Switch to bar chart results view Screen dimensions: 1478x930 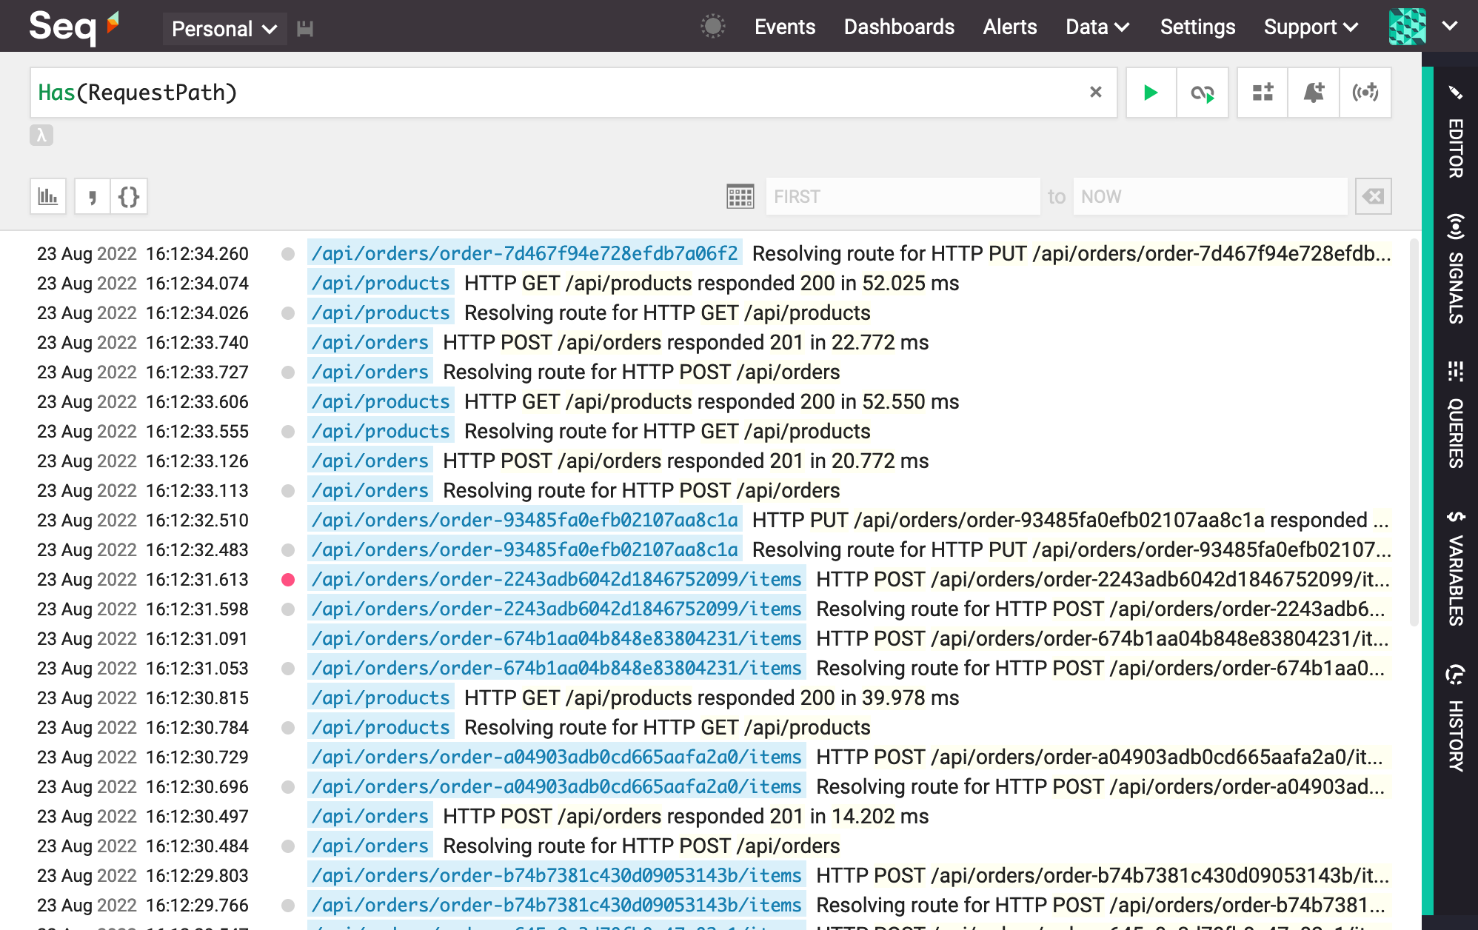[47, 196]
